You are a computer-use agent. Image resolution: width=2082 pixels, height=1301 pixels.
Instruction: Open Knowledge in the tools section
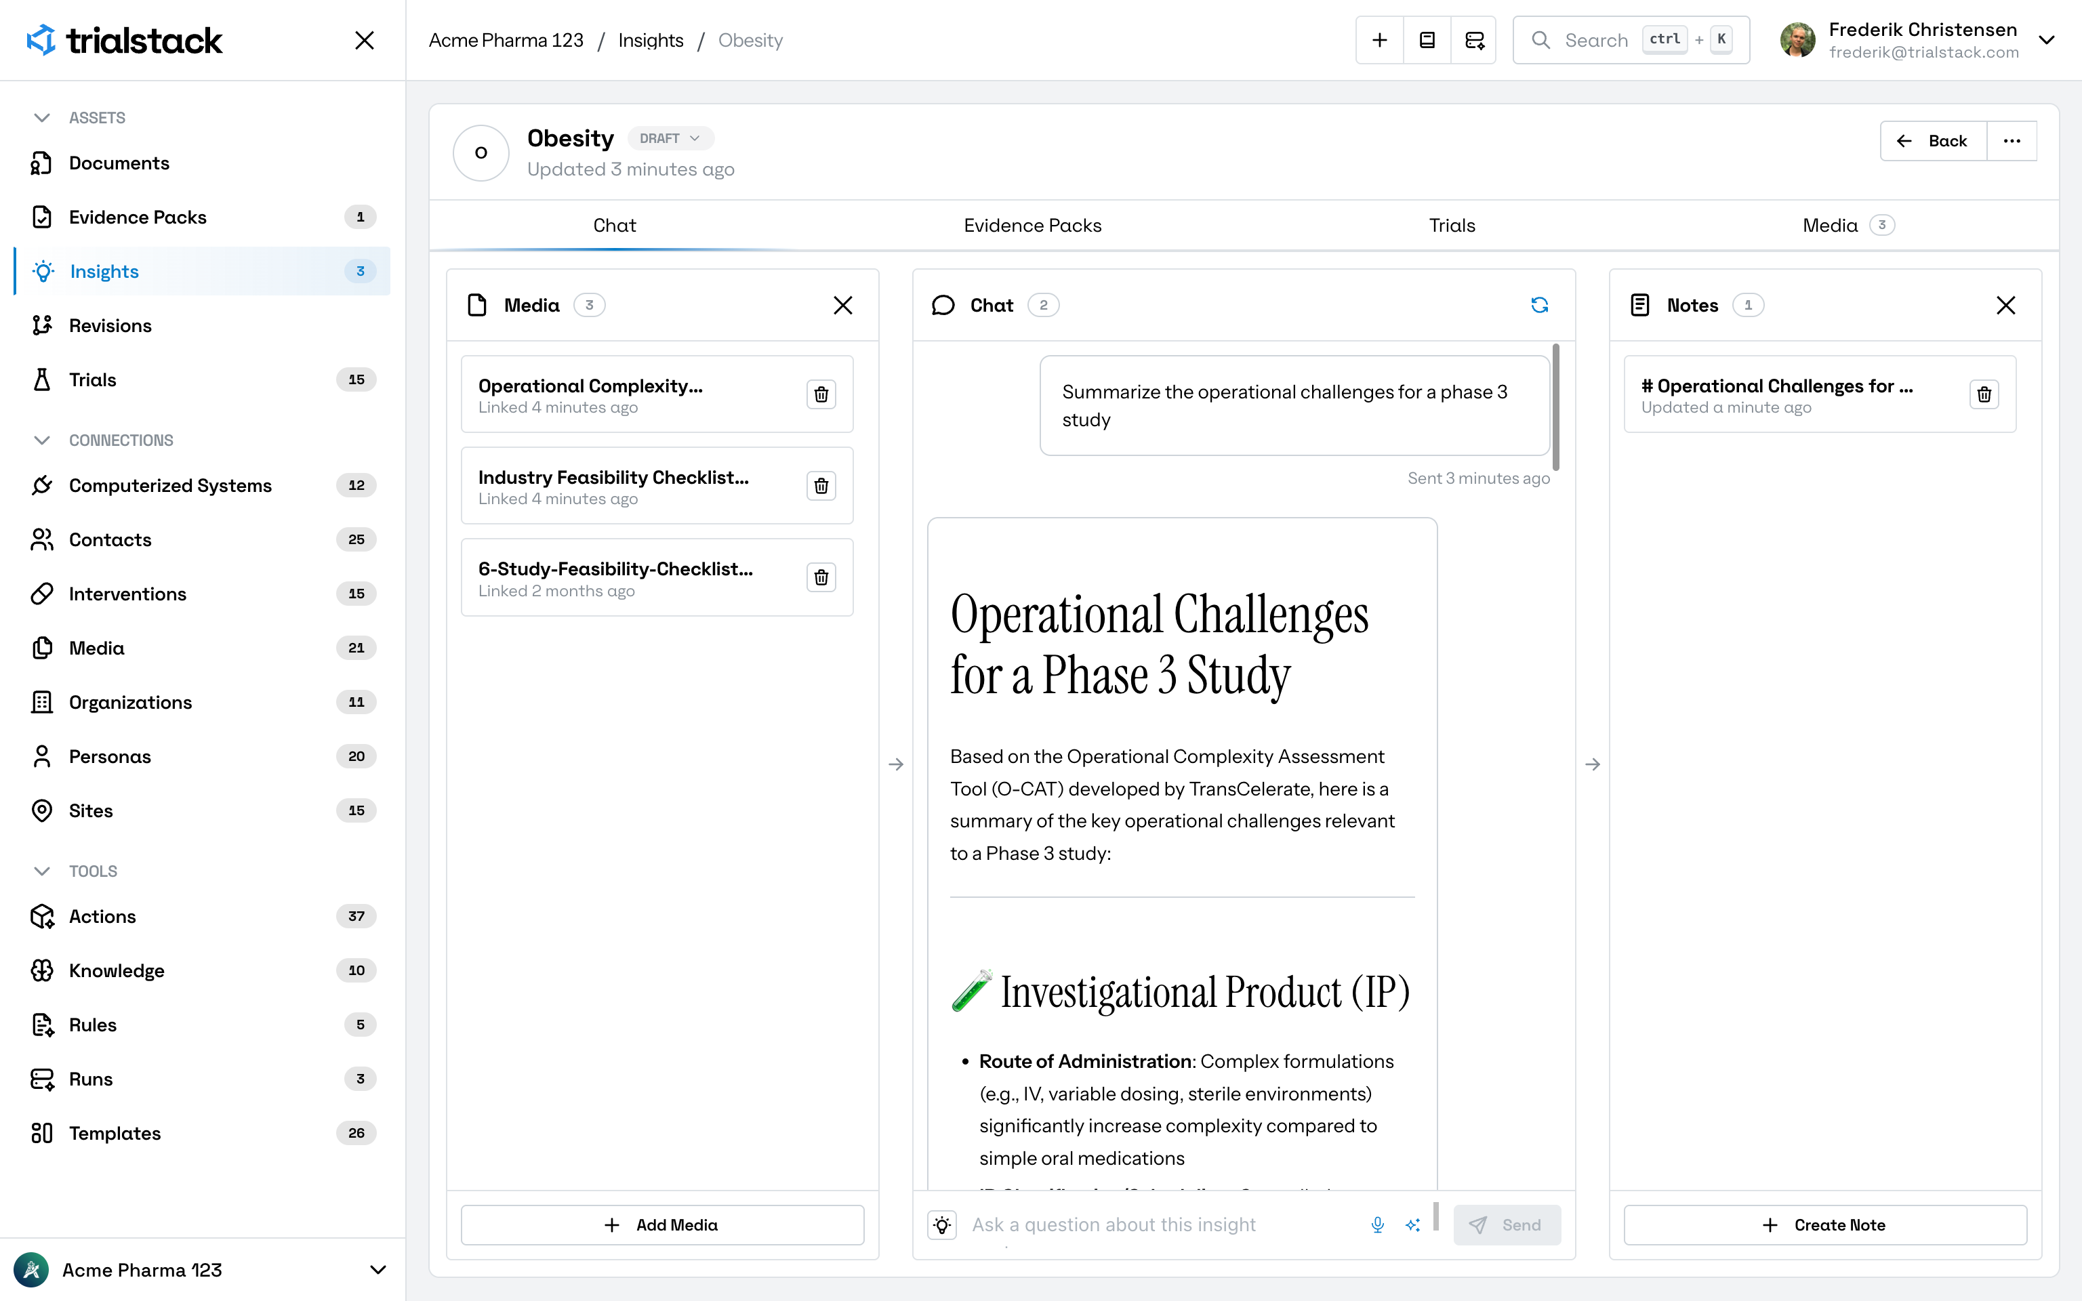click(203, 970)
